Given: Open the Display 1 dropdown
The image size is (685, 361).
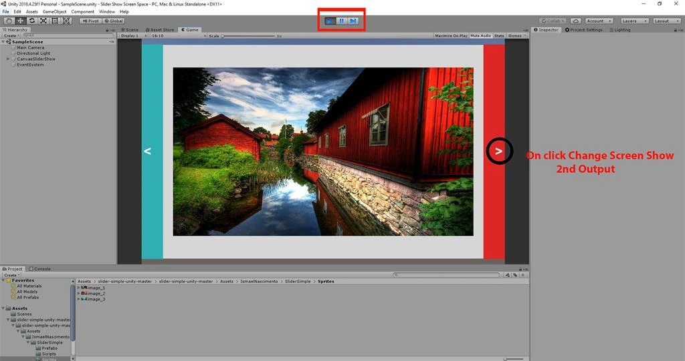Looking at the screenshot, I should click(x=133, y=36).
